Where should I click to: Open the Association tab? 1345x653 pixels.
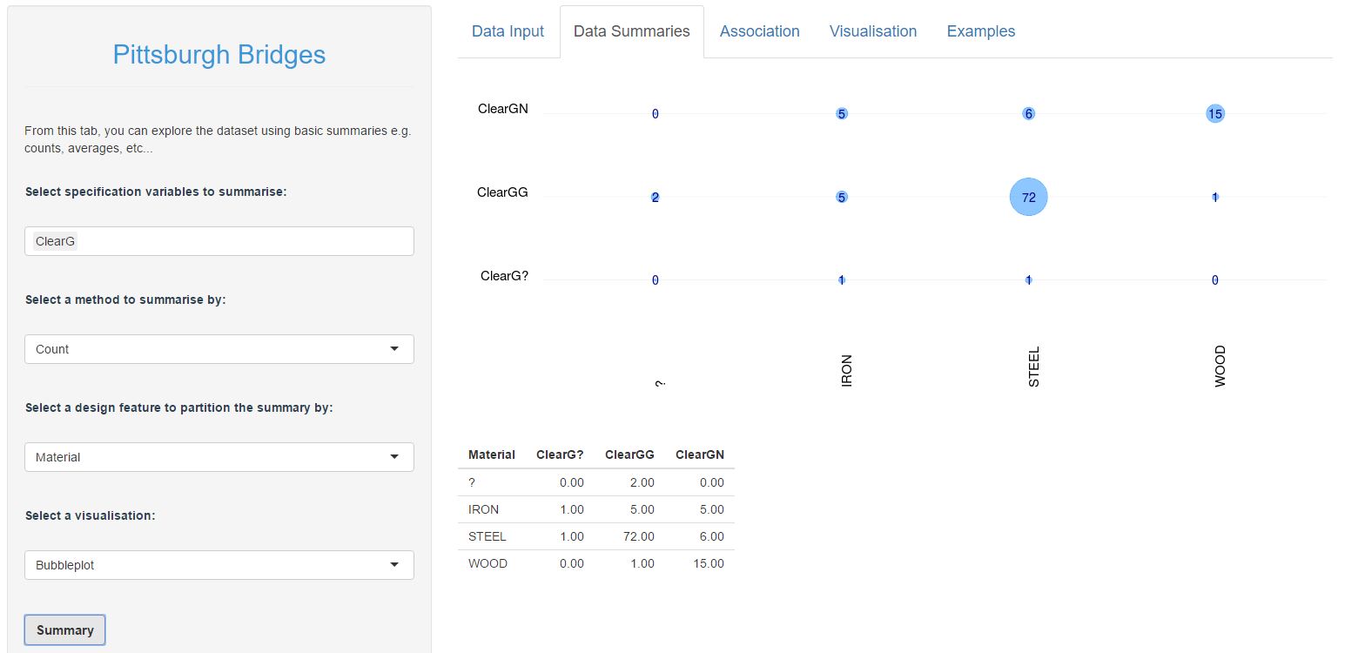[x=759, y=31]
